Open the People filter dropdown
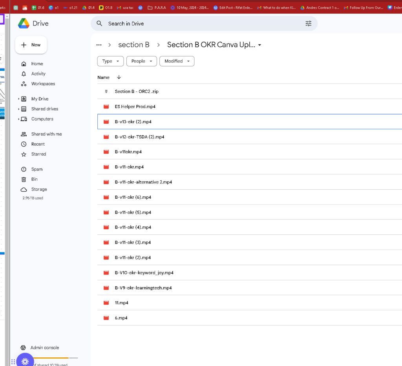Viewport: 402px width, 366px height. pyautogui.click(x=141, y=61)
